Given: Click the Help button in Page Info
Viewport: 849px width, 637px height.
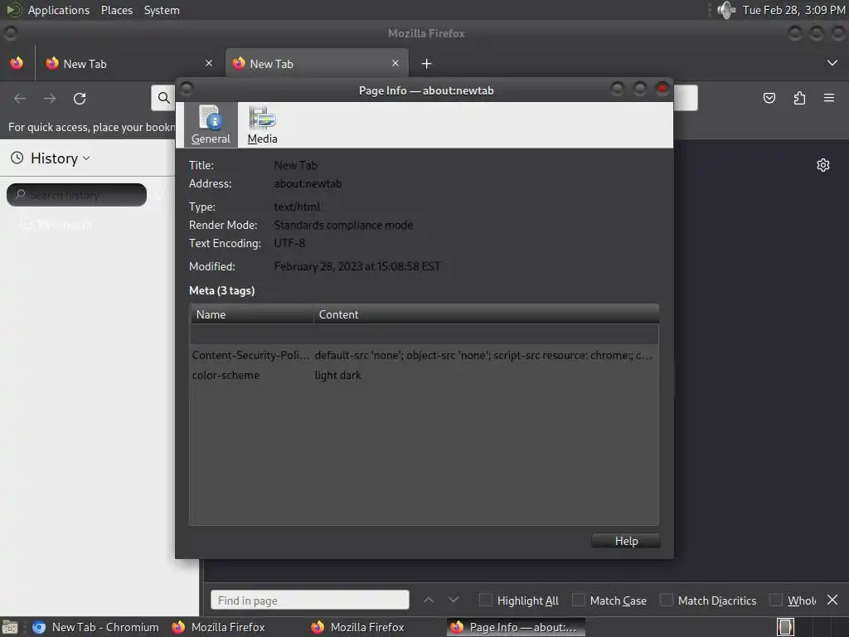Looking at the screenshot, I should pos(625,541).
